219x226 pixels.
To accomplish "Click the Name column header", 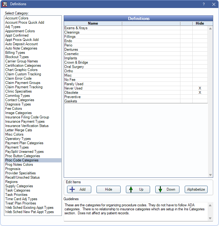I will point(93,23).
